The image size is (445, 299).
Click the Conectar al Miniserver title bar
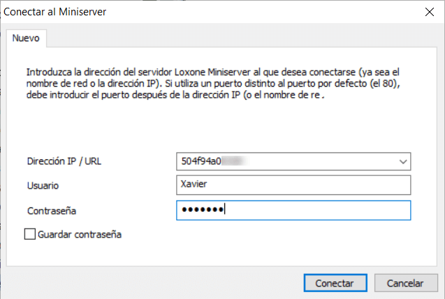(210, 12)
